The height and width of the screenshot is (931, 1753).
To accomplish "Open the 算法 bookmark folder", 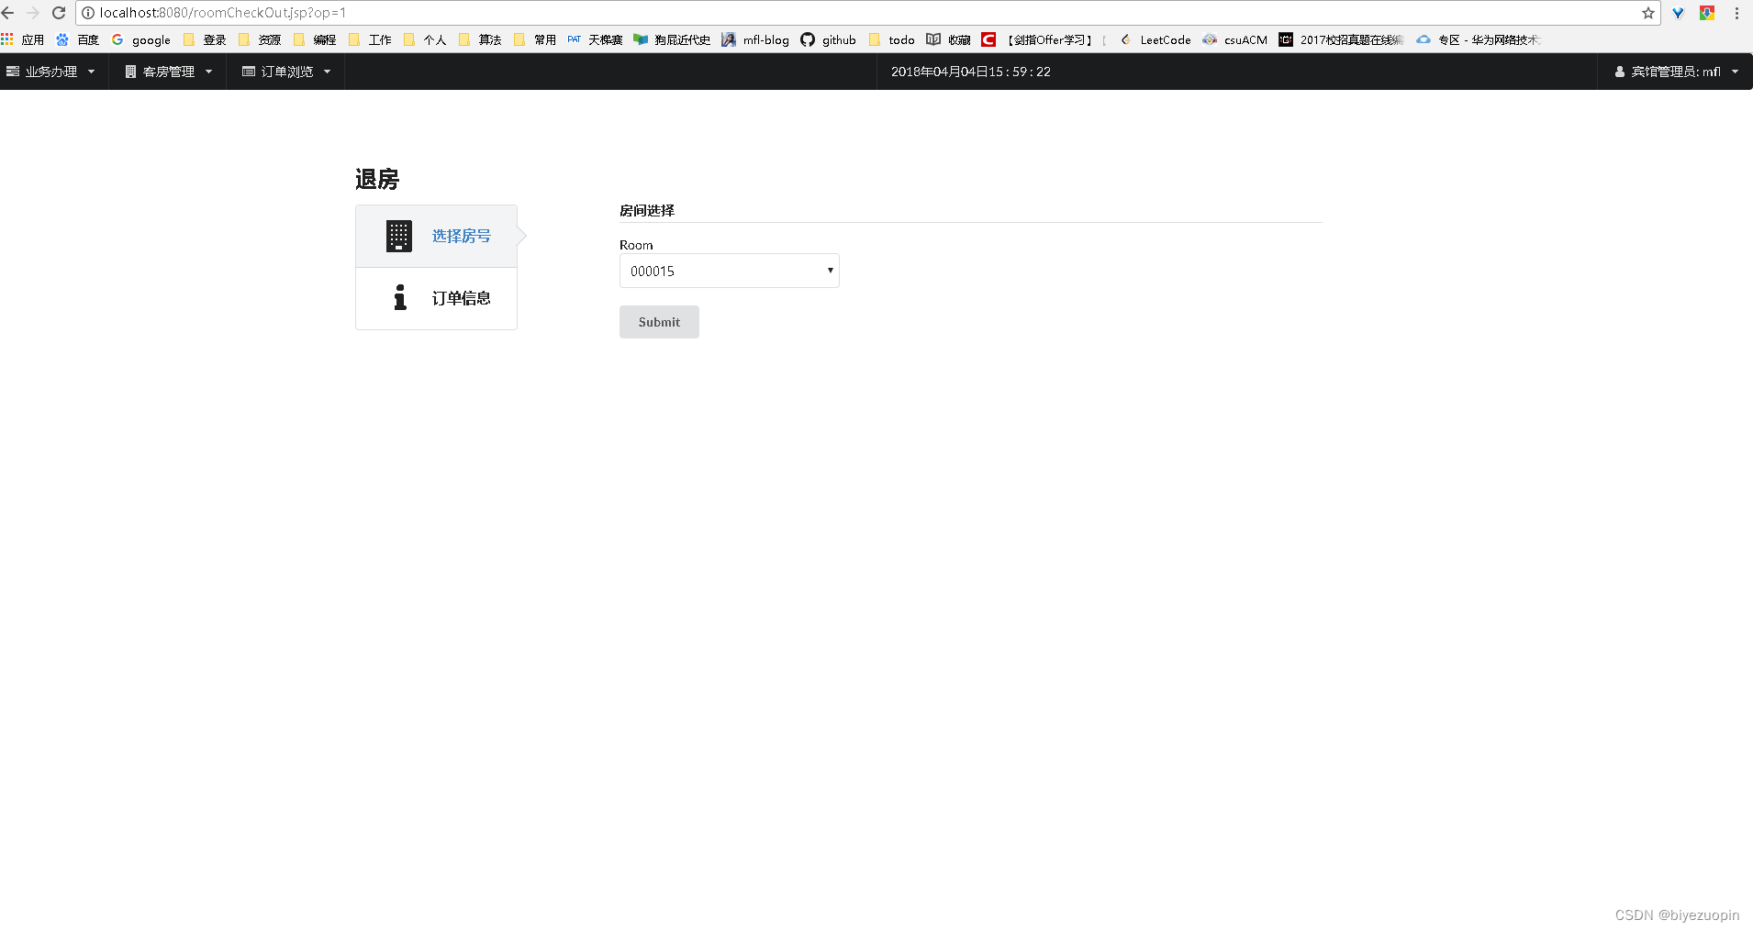I will 480,39.
